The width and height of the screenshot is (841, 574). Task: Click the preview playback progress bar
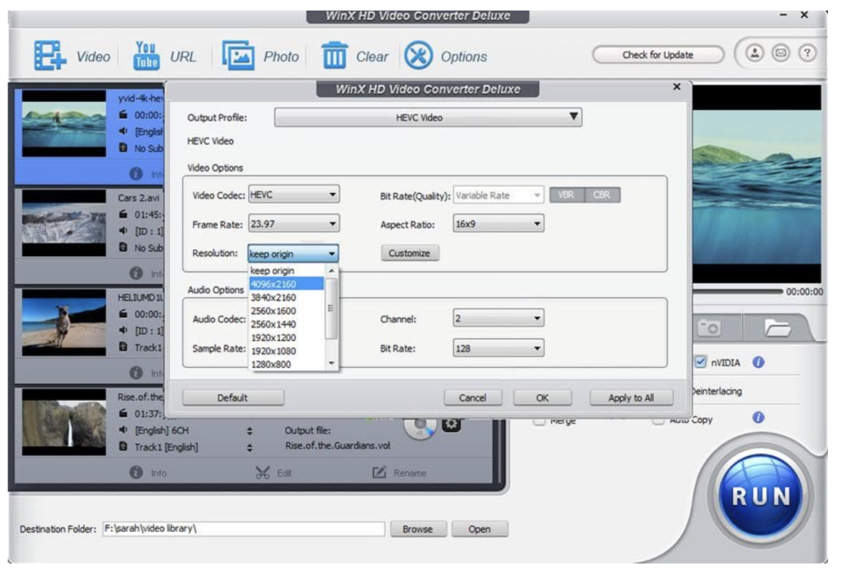pyautogui.click(x=737, y=292)
